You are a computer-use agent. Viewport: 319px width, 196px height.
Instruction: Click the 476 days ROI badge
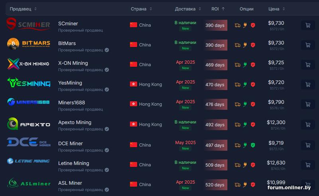[215, 104]
